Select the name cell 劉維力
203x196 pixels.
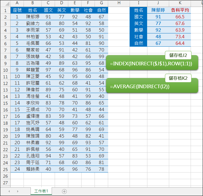pos(33,23)
